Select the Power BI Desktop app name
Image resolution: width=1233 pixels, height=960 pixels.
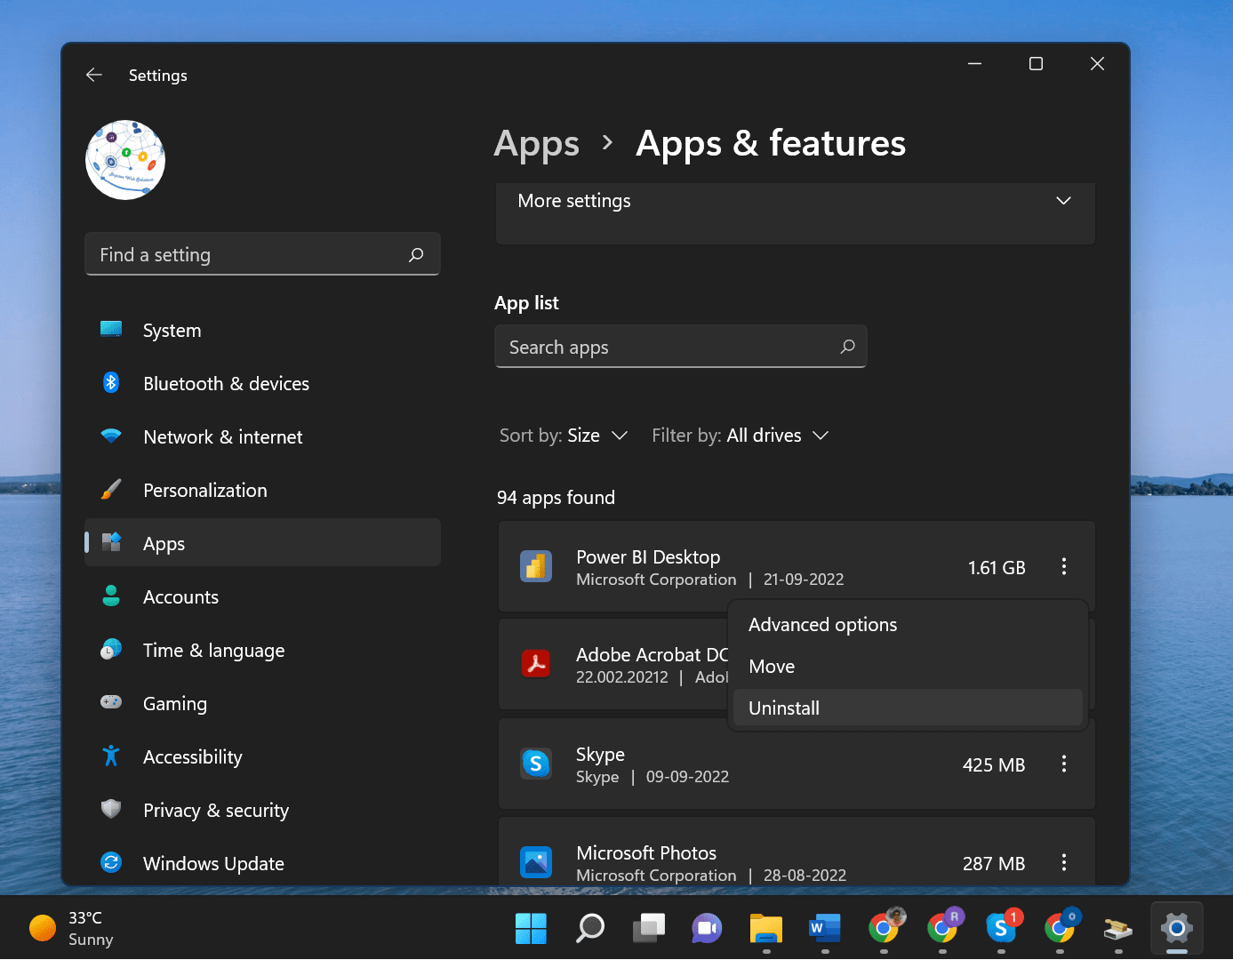[x=648, y=557]
